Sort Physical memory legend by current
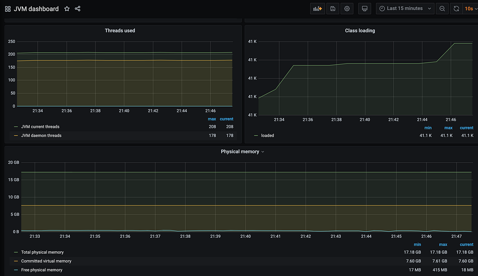Screen dimensions: 478x276 point(466,245)
